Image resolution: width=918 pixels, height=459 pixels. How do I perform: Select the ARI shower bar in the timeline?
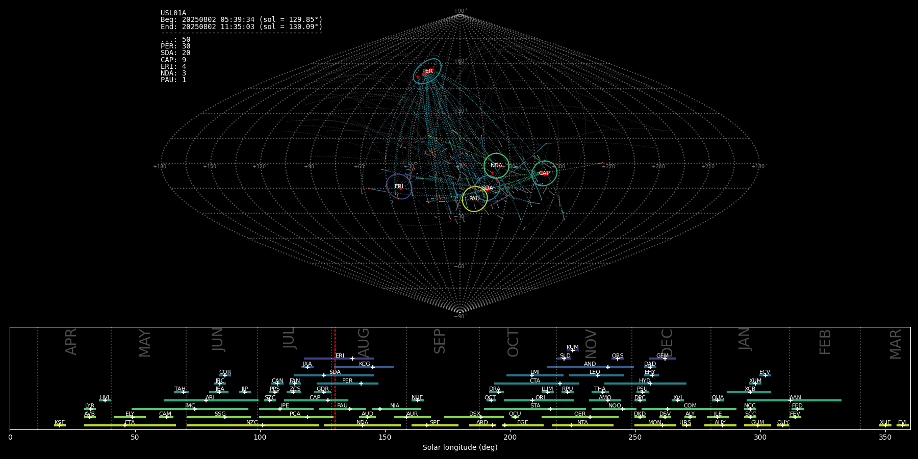(x=211, y=400)
